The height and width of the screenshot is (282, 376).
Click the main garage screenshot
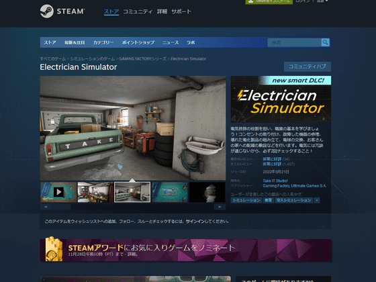coord(133,128)
